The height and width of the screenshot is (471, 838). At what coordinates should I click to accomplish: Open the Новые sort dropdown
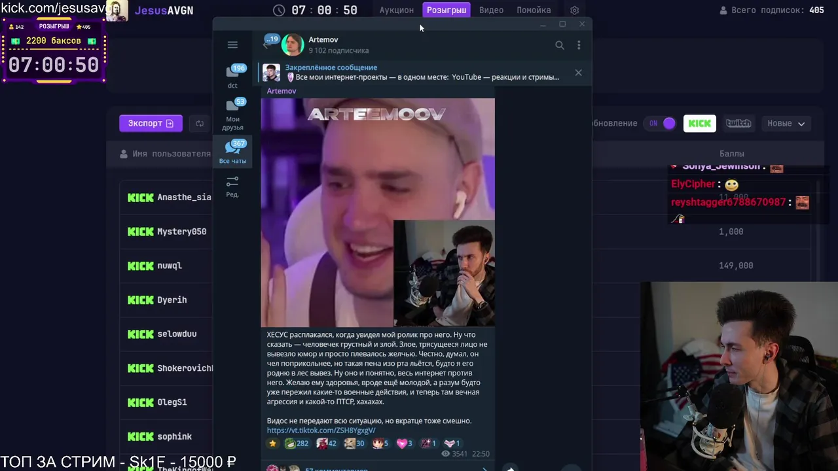pyautogui.click(x=786, y=123)
